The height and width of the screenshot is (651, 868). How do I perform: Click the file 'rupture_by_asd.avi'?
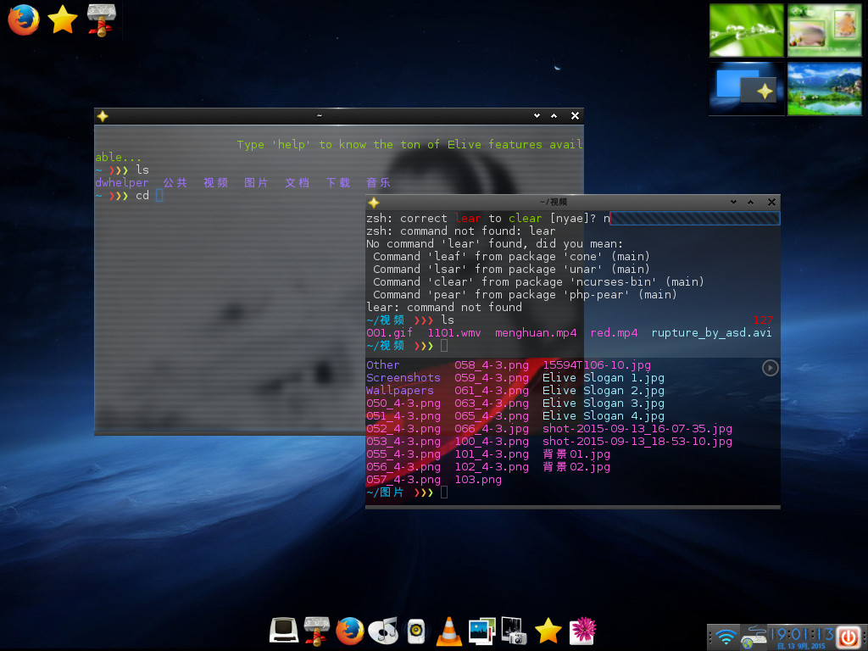click(x=711, y=332)
